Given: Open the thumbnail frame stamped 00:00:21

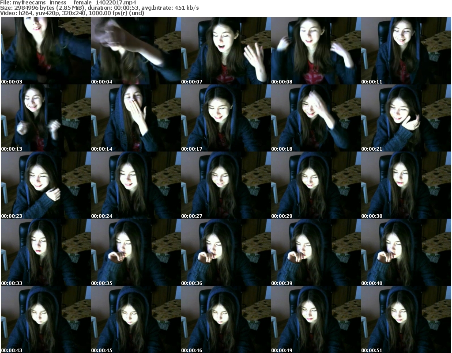Looking at the screenshot, I should (406, 118).
